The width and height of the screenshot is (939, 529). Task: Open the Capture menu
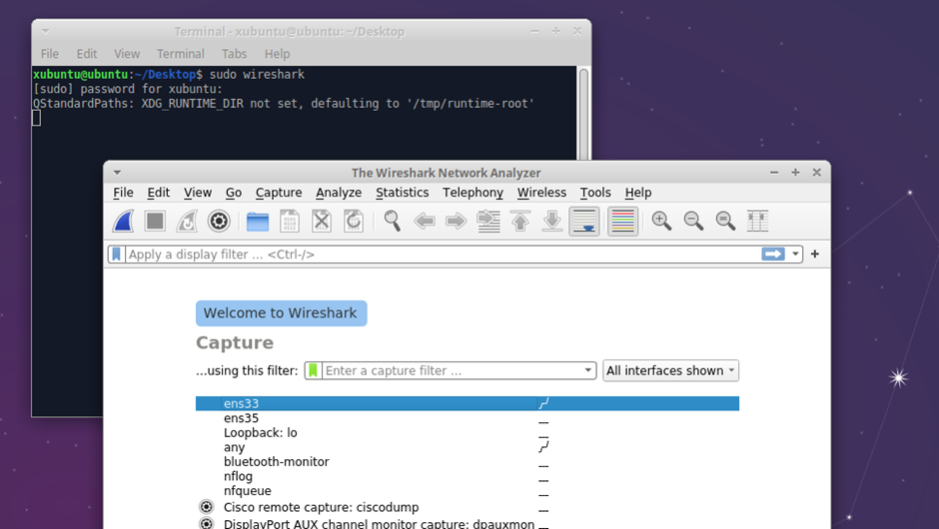point(279,193)
